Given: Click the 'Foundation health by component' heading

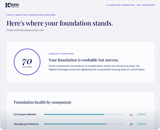Looking at the screenshot, I should 42,102.
